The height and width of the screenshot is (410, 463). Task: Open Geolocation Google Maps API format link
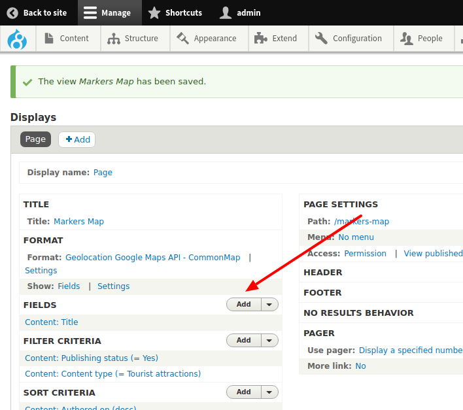[152, 258]
